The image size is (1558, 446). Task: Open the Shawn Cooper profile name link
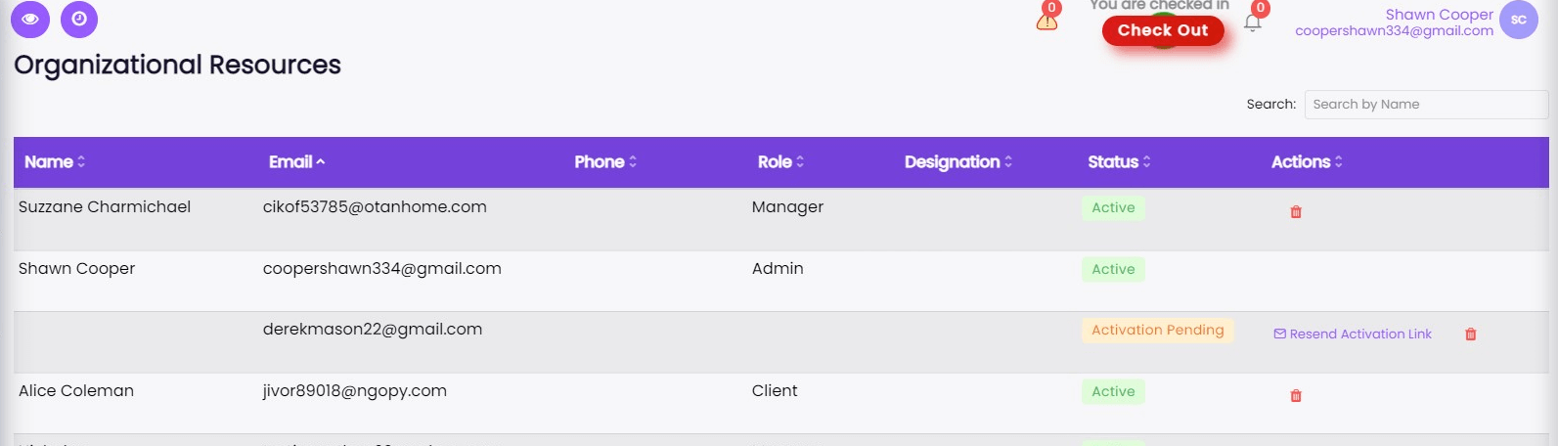(1439, 15)
